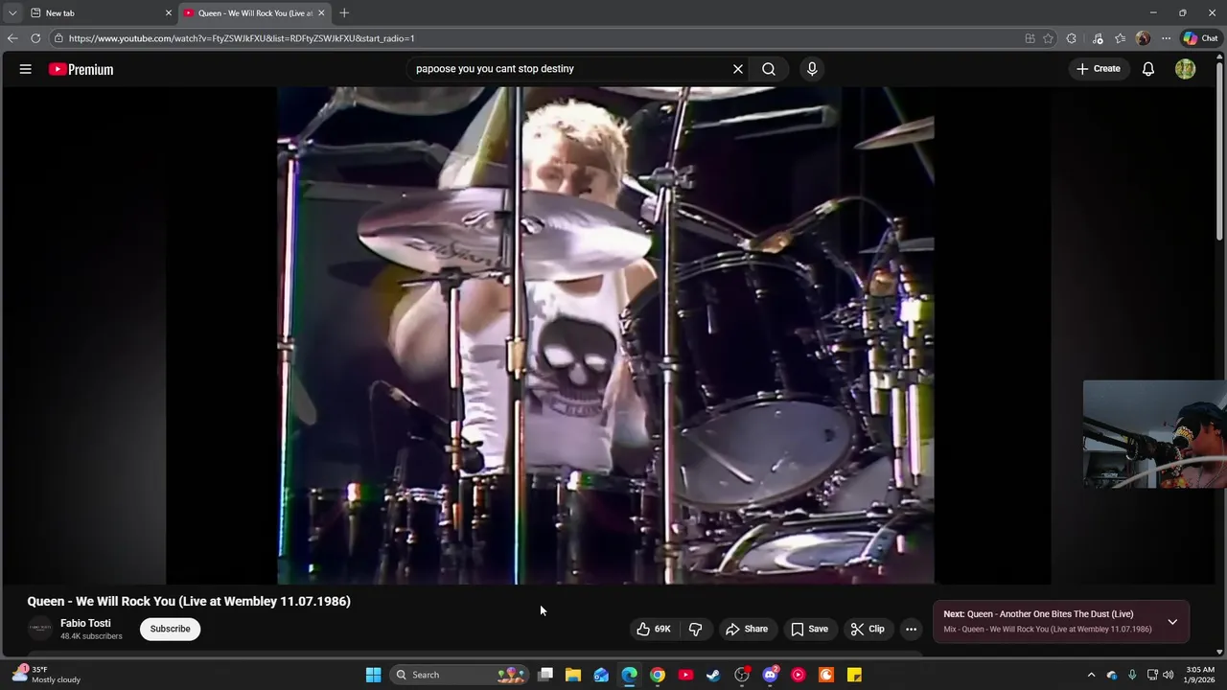Select the YouTube address bar URL
Image resolution: width=1227 pixels, height=690 pixels.
[x=242, y=38]
